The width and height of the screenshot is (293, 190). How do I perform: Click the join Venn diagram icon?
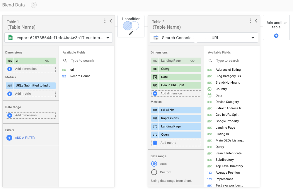[131, 26]
